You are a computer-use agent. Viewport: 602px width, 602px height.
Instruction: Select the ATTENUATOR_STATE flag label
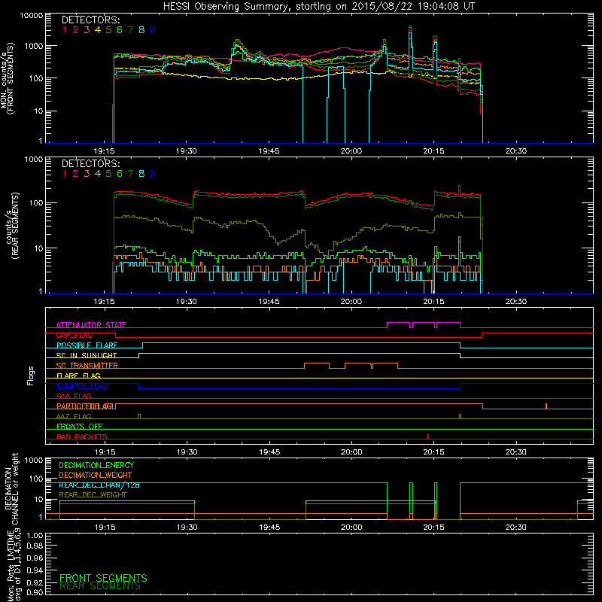coord(91,325)
